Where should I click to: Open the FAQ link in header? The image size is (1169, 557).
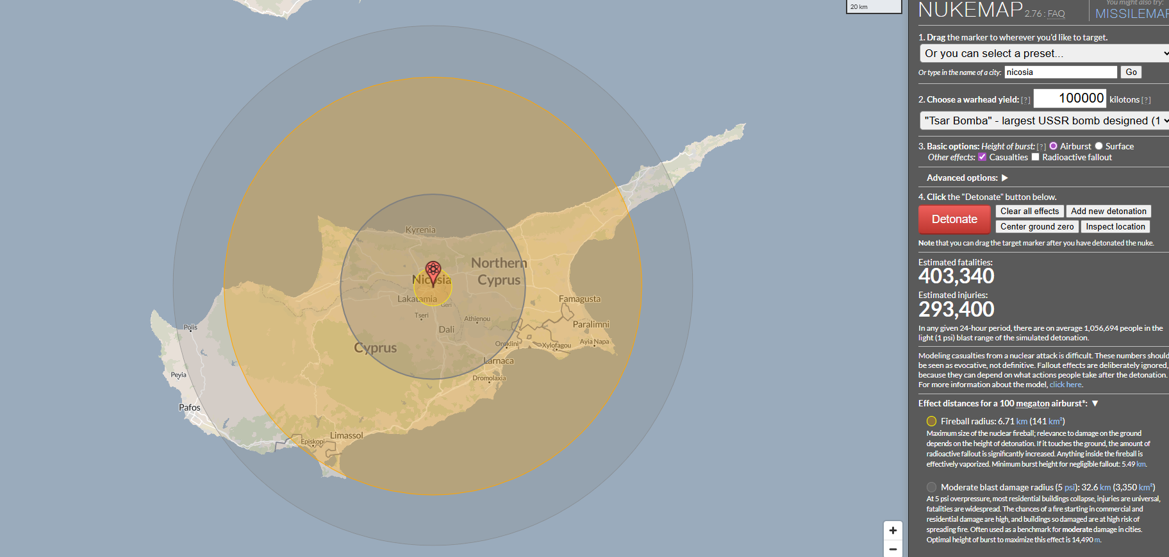coord(1056,13)
